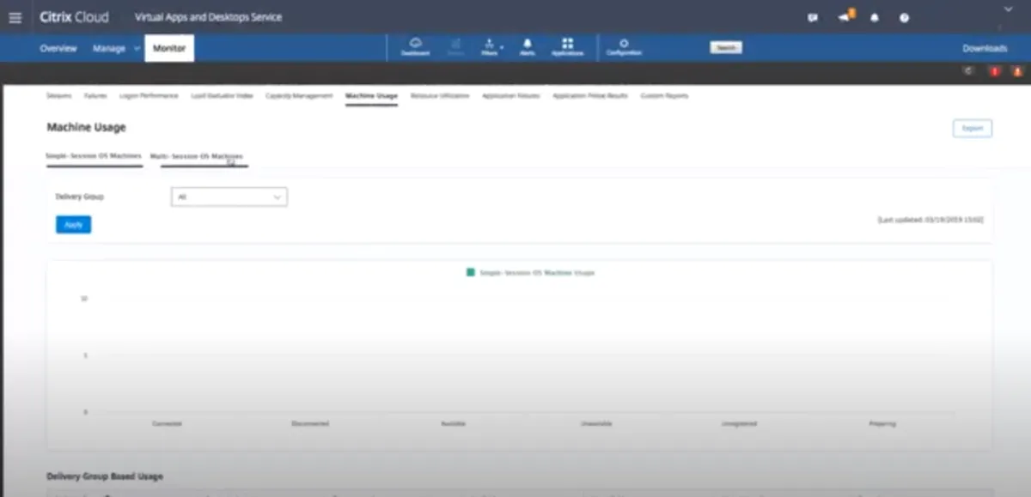
Task: Select the Multi-Session OS Machines tab
Action: (x=197, y=156)
